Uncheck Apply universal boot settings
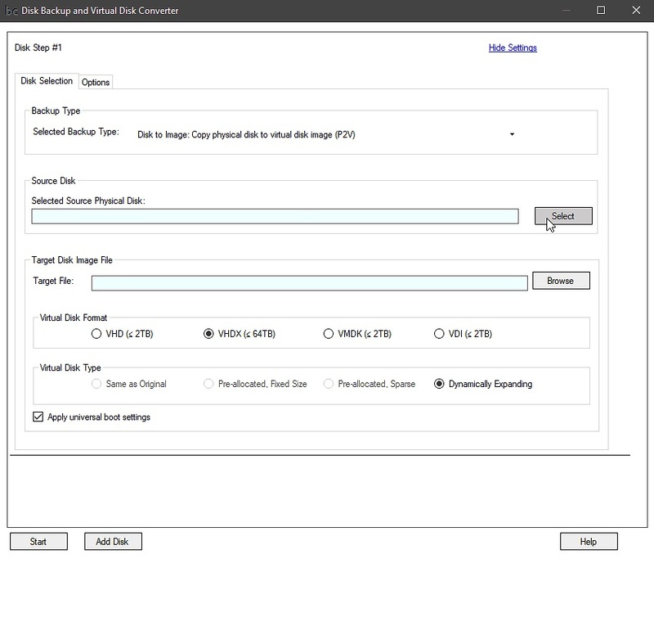Screen dimensions: 654x631 [x=38, y=417]
